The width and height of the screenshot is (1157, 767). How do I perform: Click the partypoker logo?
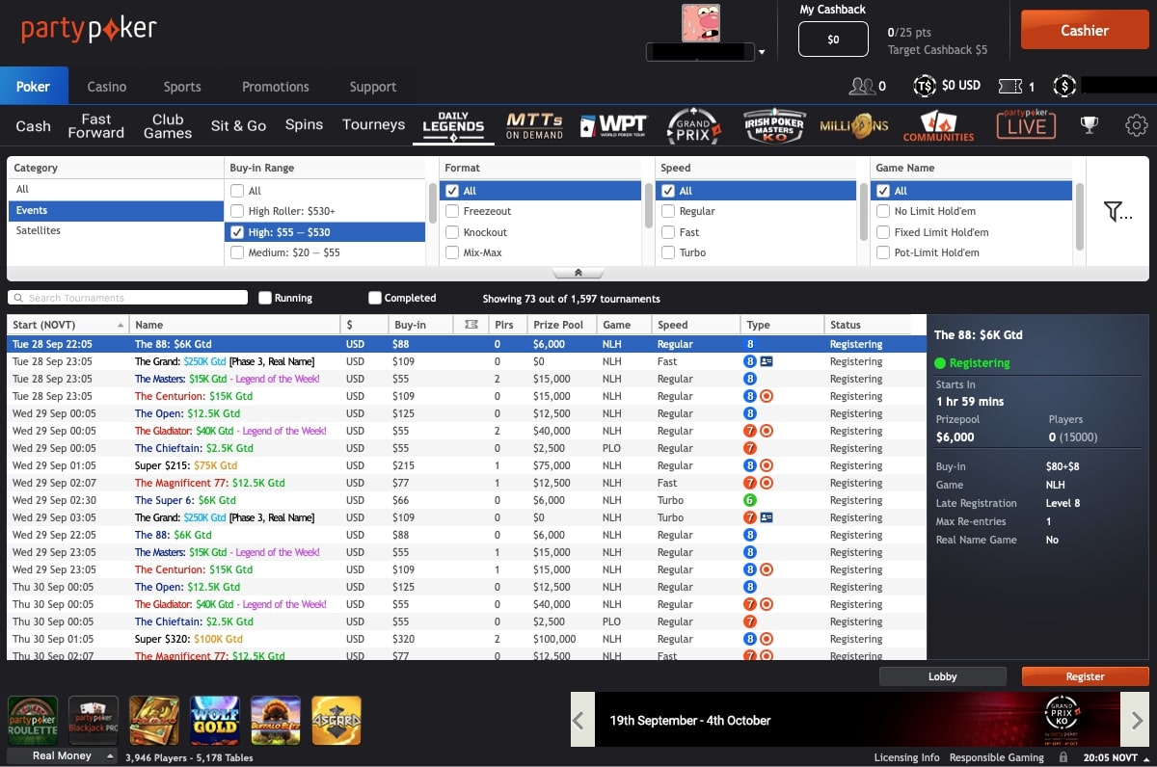pyautogui.click(x=89, y=29)
